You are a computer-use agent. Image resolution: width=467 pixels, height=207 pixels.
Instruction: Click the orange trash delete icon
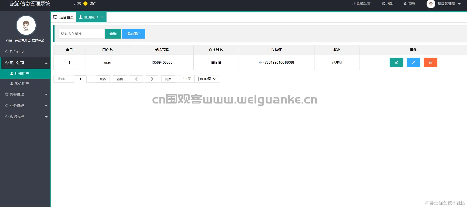click(430, 62)
